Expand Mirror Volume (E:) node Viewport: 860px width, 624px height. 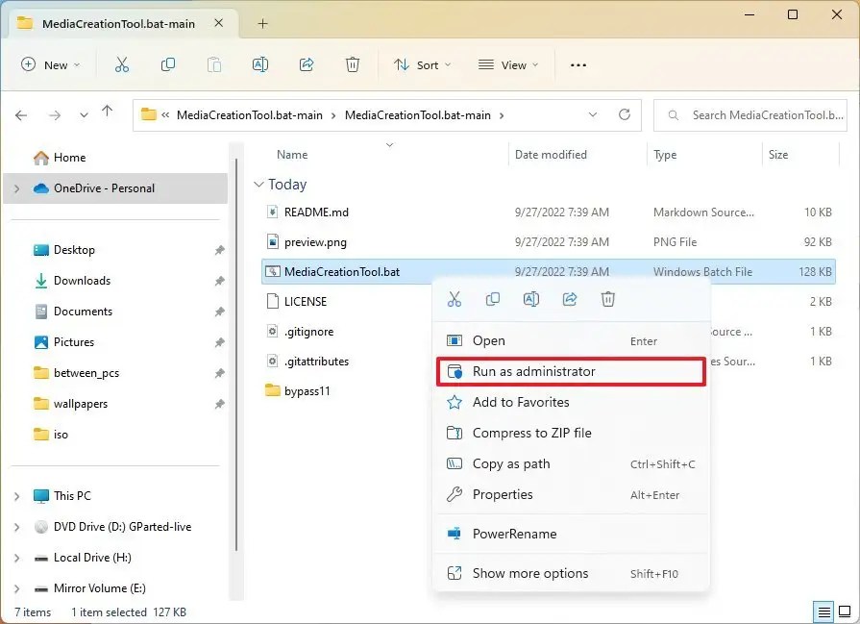pyautogui.click(x=17, y=588)
